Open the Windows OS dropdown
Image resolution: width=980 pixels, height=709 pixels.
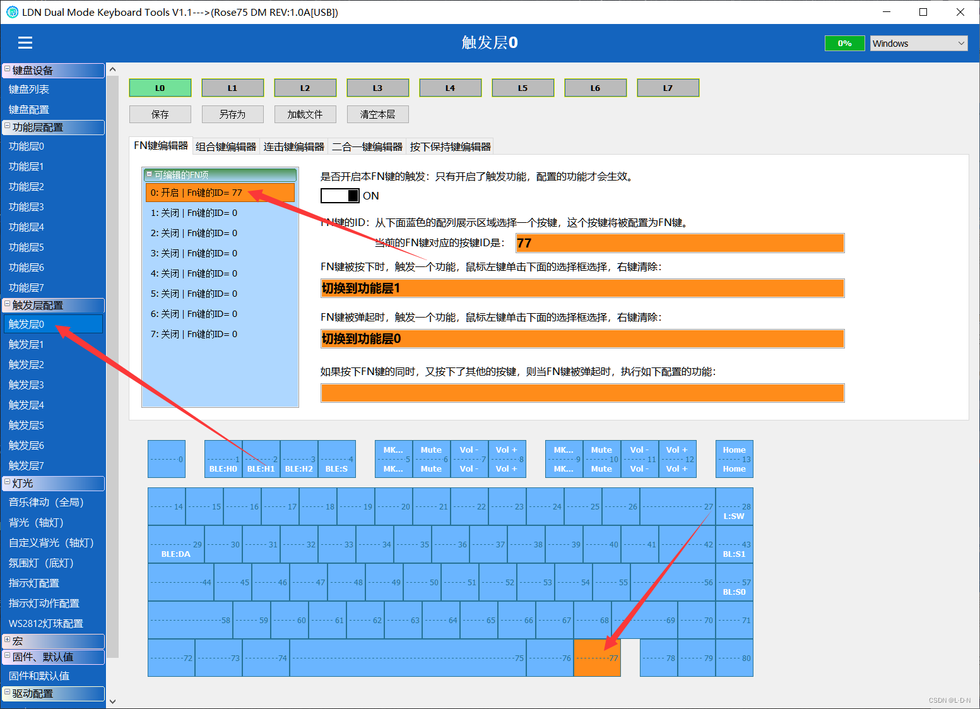[919, 43]
